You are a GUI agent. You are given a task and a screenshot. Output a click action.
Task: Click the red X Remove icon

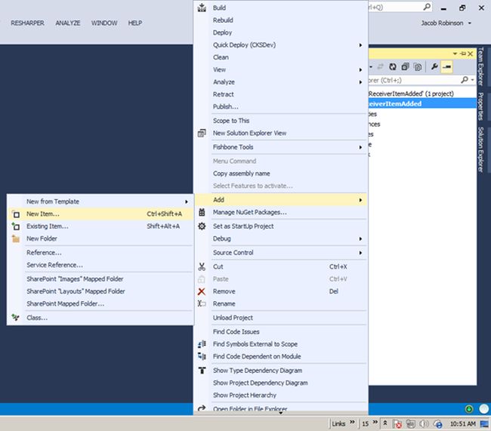[x=202, y=291]
